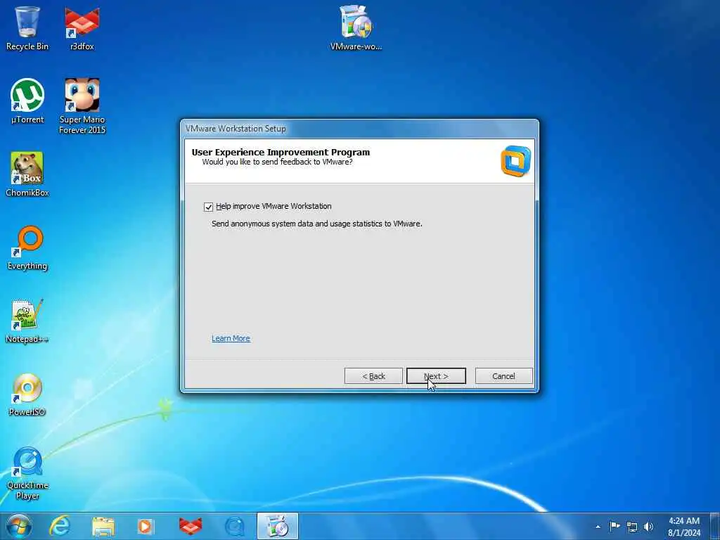
Task: Open the Learn More link
Action: click(231, 338)
